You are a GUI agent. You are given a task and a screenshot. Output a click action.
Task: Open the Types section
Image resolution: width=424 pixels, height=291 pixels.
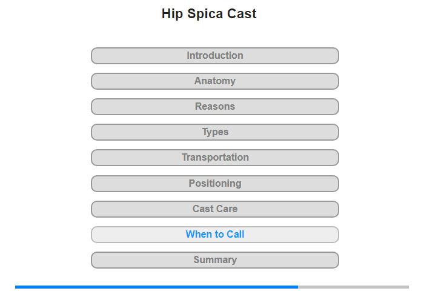(x=215, y=132)
